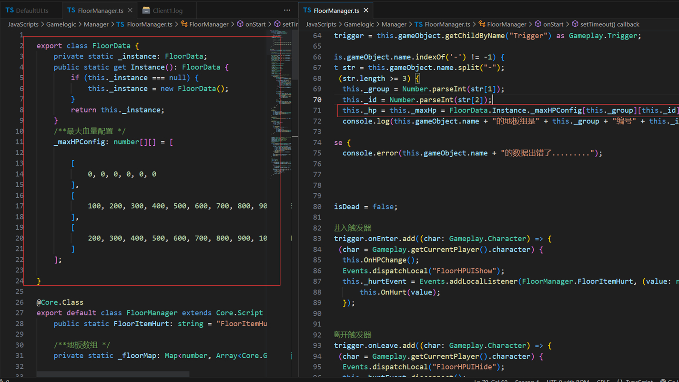Click JavaScripts breadcrumb in the right editor
The height and width of the screenshot is (382, 679).
pos(321,24)
